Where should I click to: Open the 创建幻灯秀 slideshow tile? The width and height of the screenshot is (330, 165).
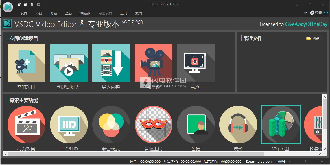pyautogui.click(x=69, y=63)
